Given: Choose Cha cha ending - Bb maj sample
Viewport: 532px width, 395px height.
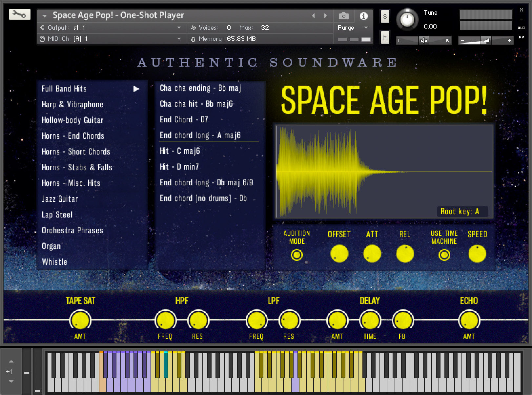Looking at the screenshot, I should 200,88.
